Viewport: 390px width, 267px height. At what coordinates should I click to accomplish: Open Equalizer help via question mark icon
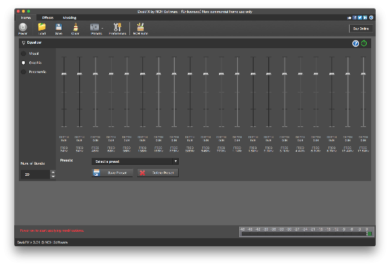(356, 44)
